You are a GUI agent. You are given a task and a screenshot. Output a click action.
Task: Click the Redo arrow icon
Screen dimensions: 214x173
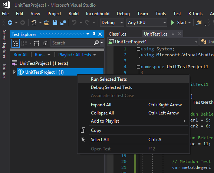(87, 23)
